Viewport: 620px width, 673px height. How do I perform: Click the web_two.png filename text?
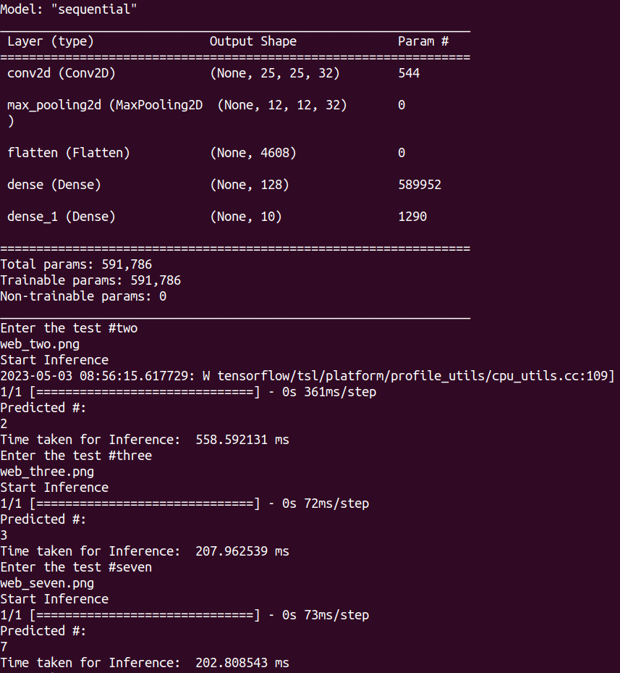pyautogui.click(x=40, y=344)
